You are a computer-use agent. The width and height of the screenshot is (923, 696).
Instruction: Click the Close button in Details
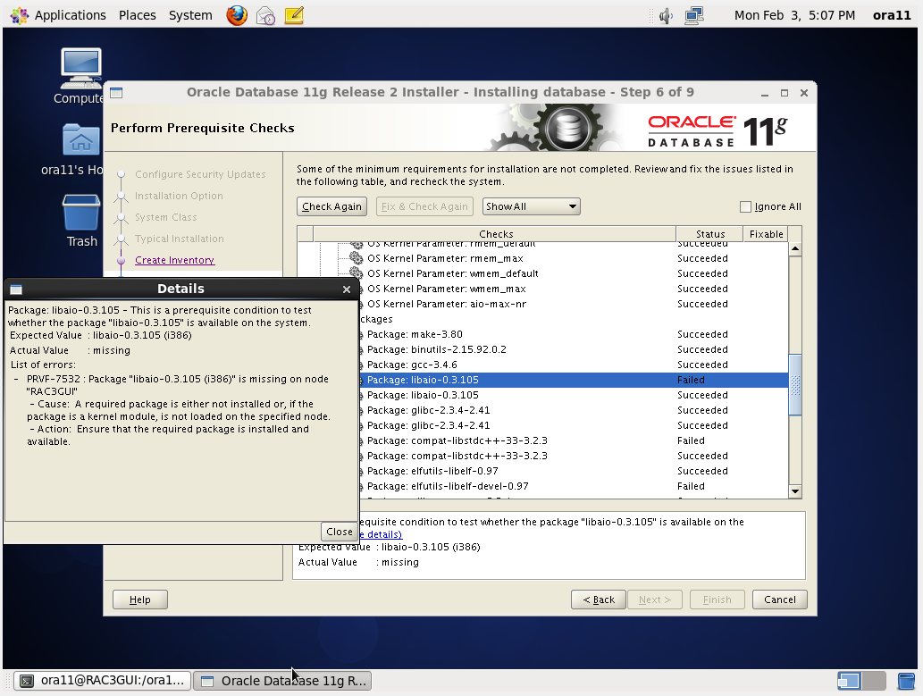[339, 532]
